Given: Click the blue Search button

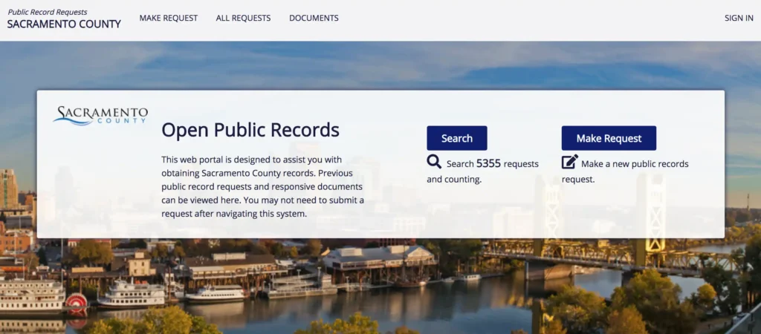Looking at the screenshot, I should (x=457, y=138).
